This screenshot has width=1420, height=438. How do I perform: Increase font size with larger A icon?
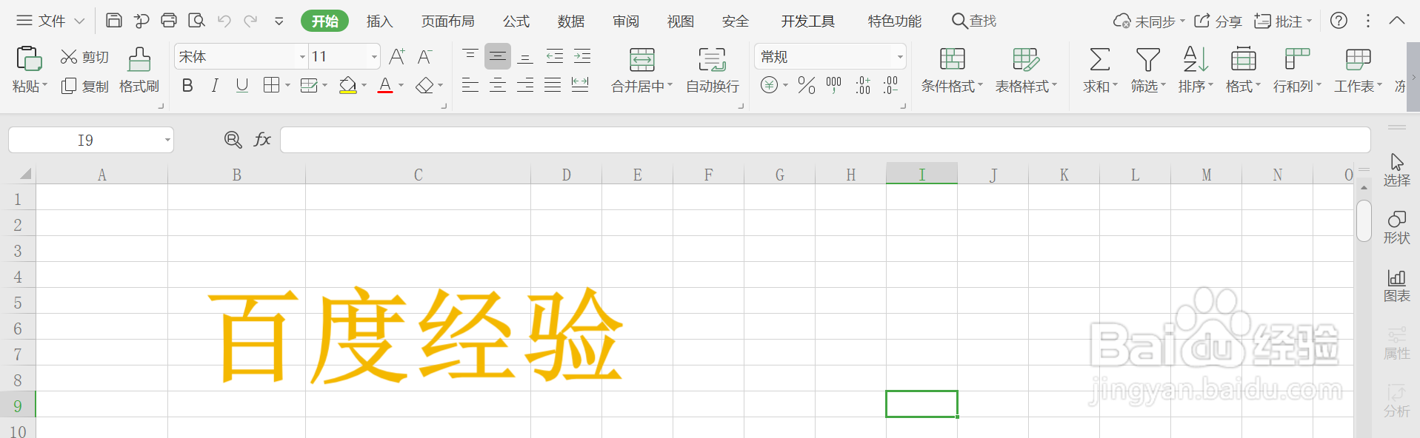pyautogui.click(x=397, y=57)
